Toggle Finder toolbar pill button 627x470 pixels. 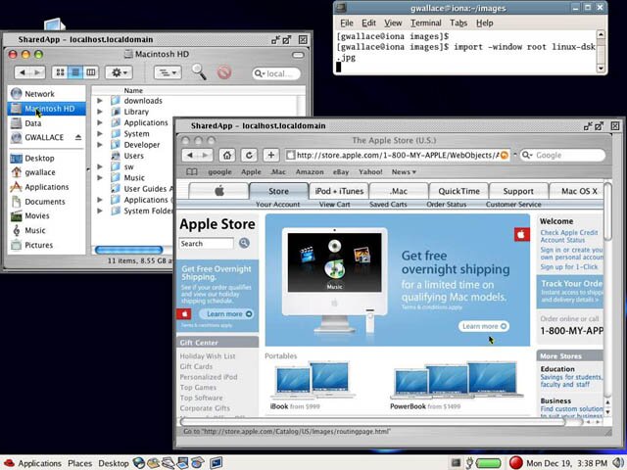point(298,55)
